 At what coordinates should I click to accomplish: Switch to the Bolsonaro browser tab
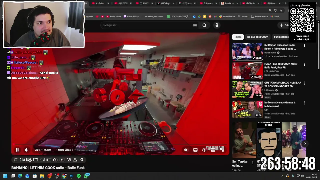pos(208,3)
